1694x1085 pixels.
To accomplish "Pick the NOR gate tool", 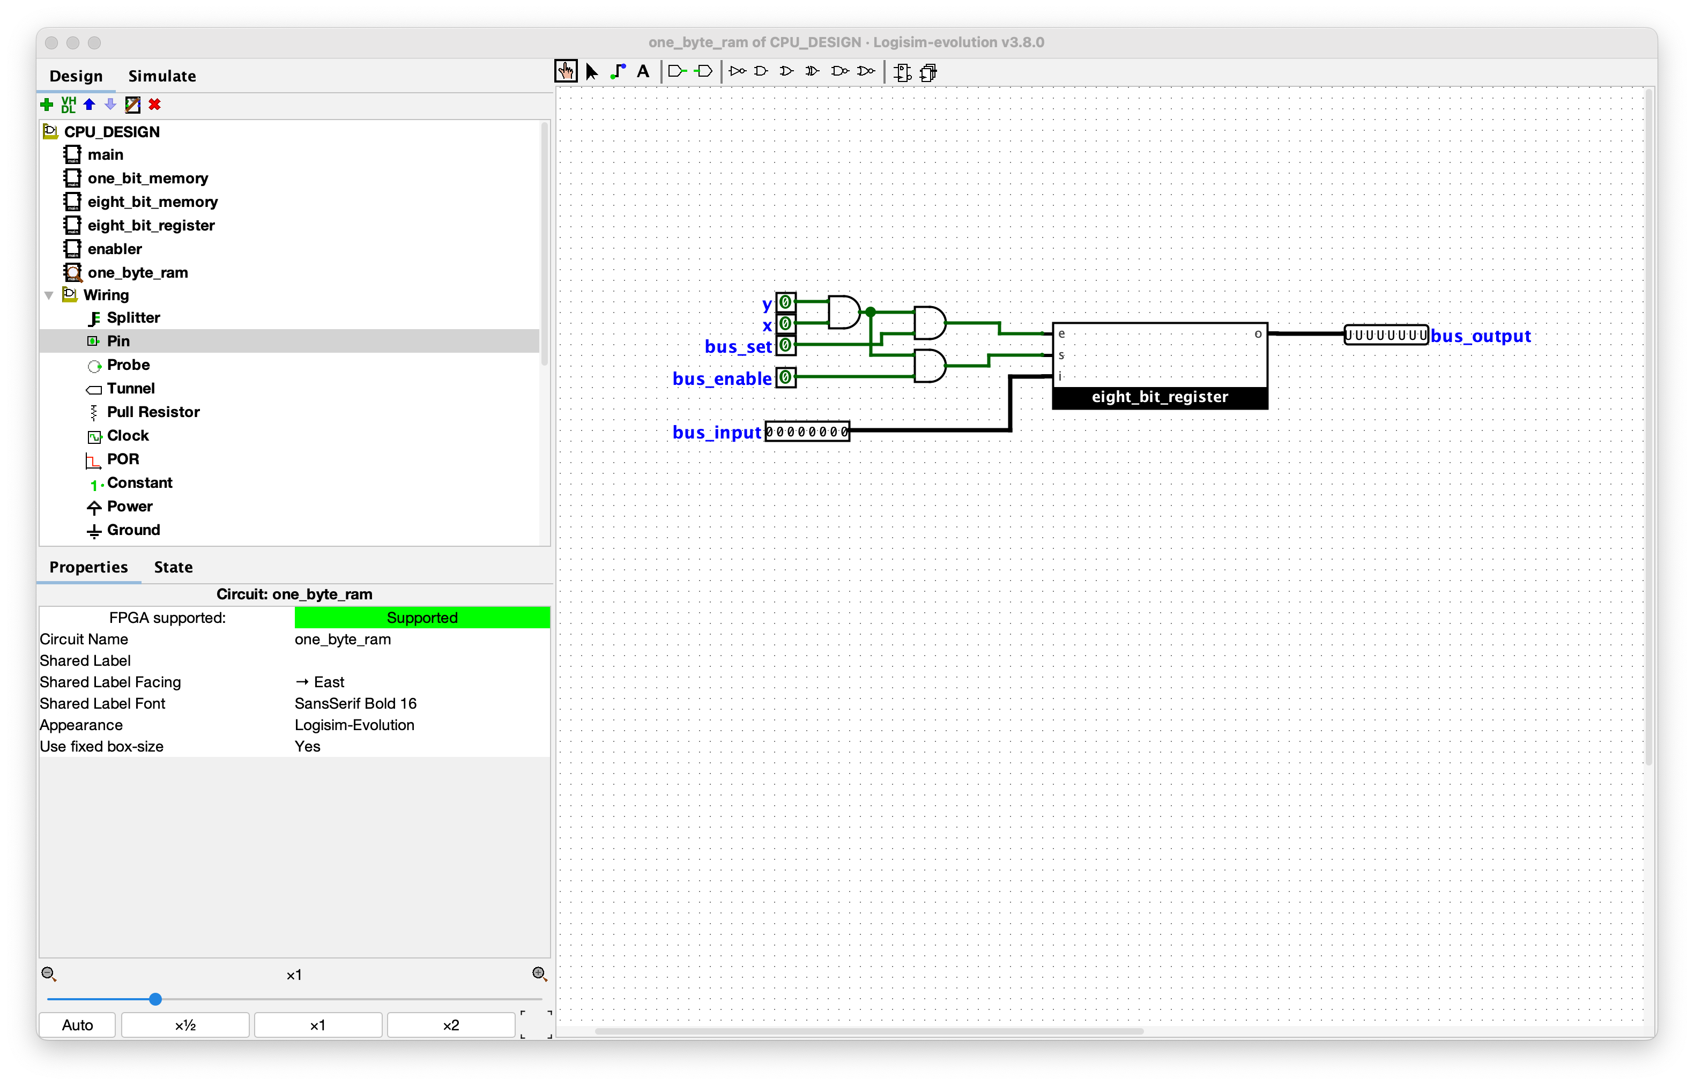I will click(x=866, y=71).
